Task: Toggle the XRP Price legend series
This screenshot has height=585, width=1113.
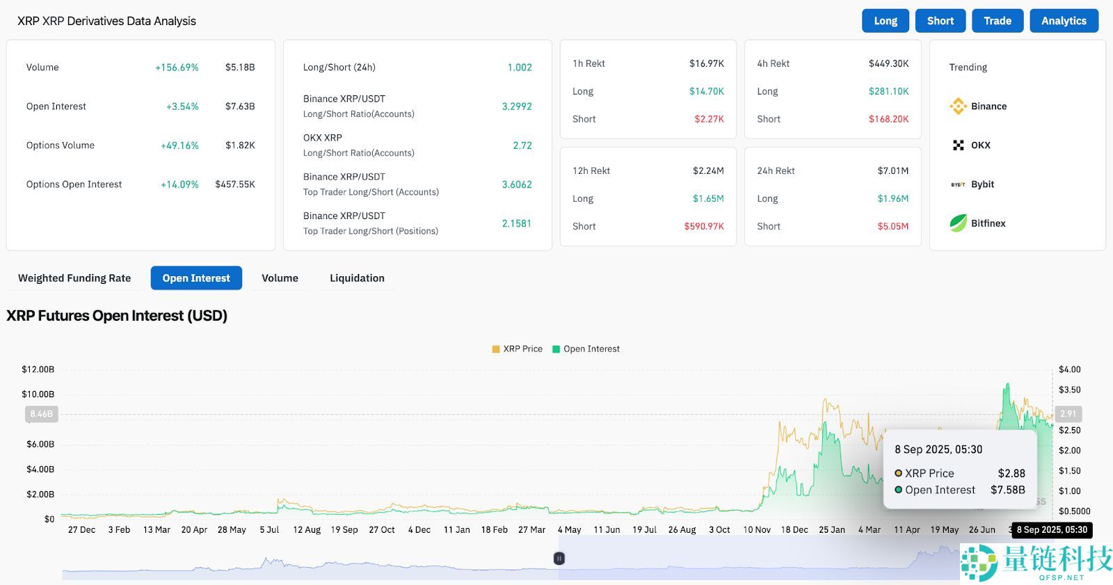Action: coord(517,349)
